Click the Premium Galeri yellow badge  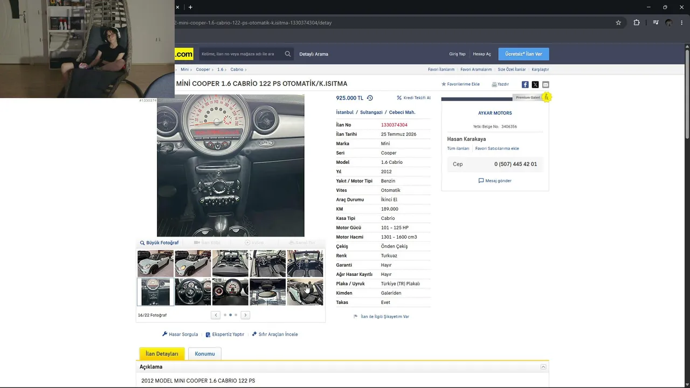point(546,97)
